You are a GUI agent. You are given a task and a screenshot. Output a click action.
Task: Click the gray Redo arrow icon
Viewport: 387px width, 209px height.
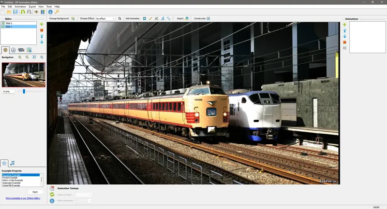point(29,12)
